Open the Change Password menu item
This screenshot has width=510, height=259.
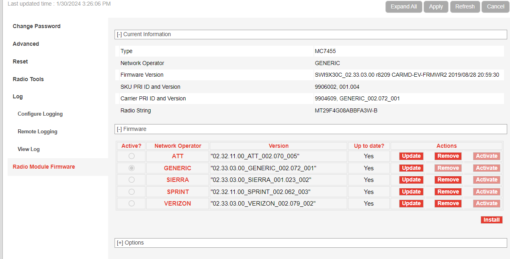pyautogui.click(x=37, y=27)
